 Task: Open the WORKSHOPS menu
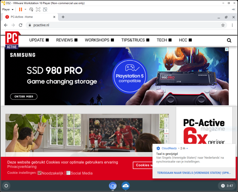99,40
